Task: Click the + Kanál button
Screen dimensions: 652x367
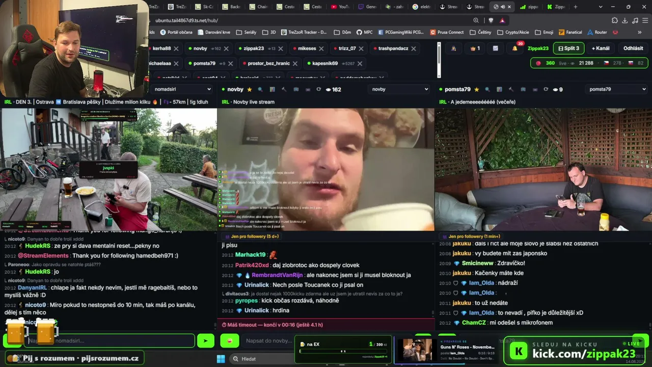Action: [601, 48]
